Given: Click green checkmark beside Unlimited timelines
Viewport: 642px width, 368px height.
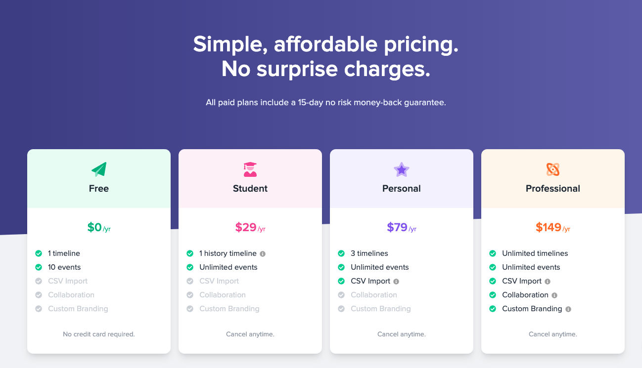Looking at the screenshot, I should [x=493, y=253].
